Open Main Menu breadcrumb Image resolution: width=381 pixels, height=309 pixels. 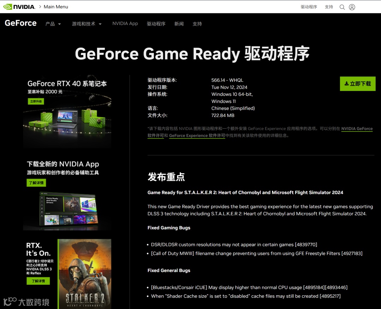pos(56,7)
